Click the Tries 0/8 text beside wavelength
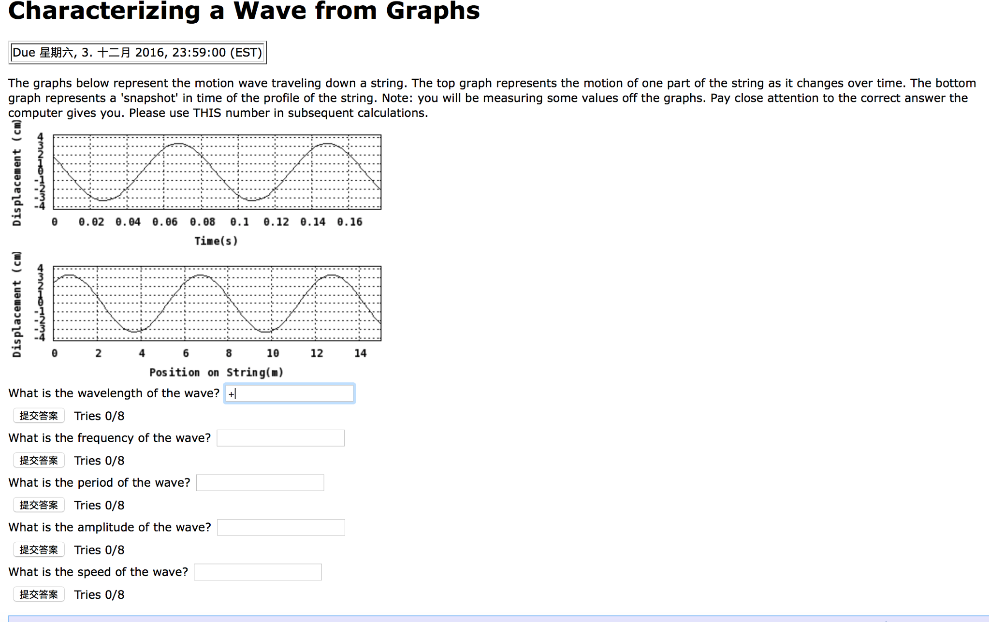 (x=99, y=415)
